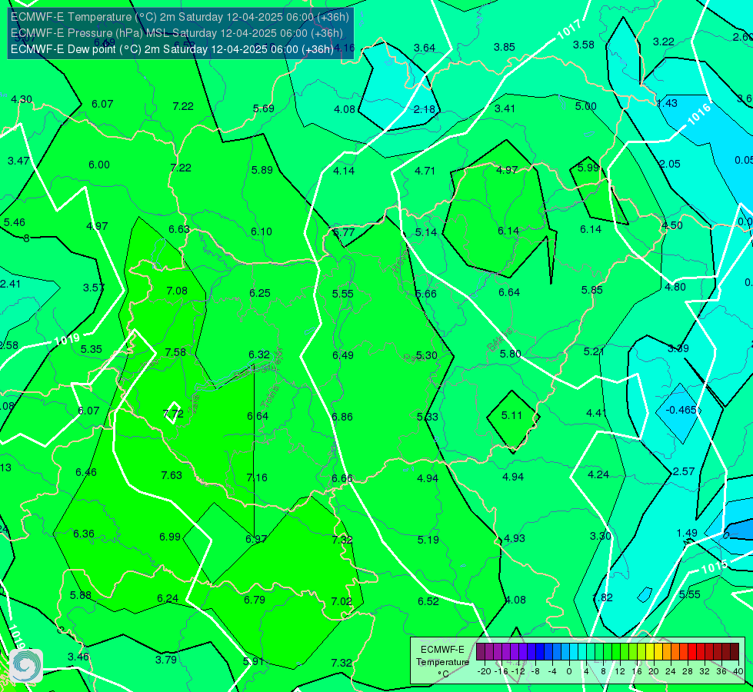Click the grid value 3.79
The image size is (753, 692).
pos(166,660)
